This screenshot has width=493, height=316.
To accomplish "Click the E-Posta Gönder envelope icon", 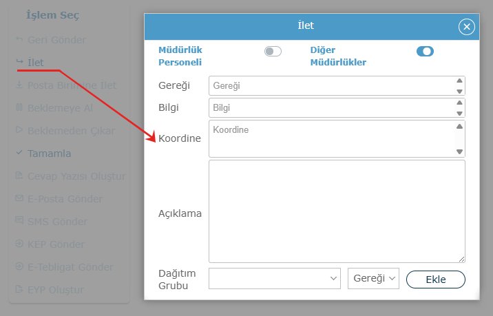I will coord(19,199).
